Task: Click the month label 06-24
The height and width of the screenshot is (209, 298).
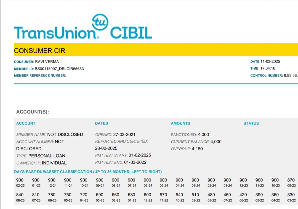Action: (x=148, y=186)
